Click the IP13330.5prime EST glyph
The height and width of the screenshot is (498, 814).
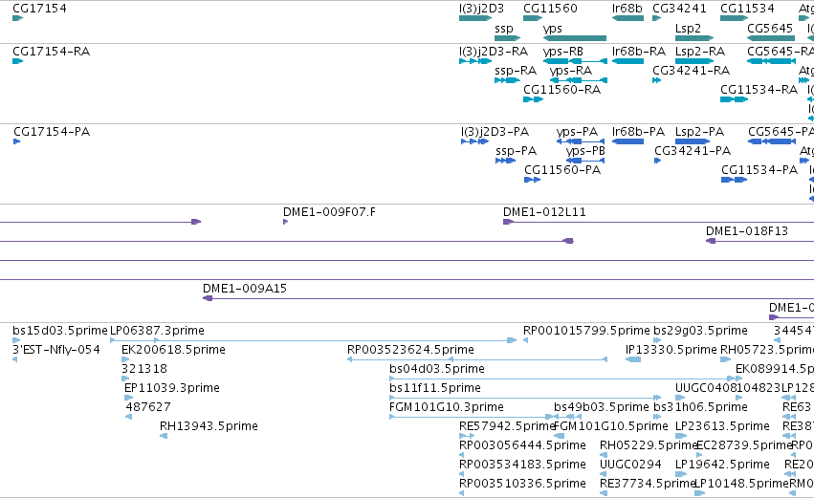click(x=633, y=359)
